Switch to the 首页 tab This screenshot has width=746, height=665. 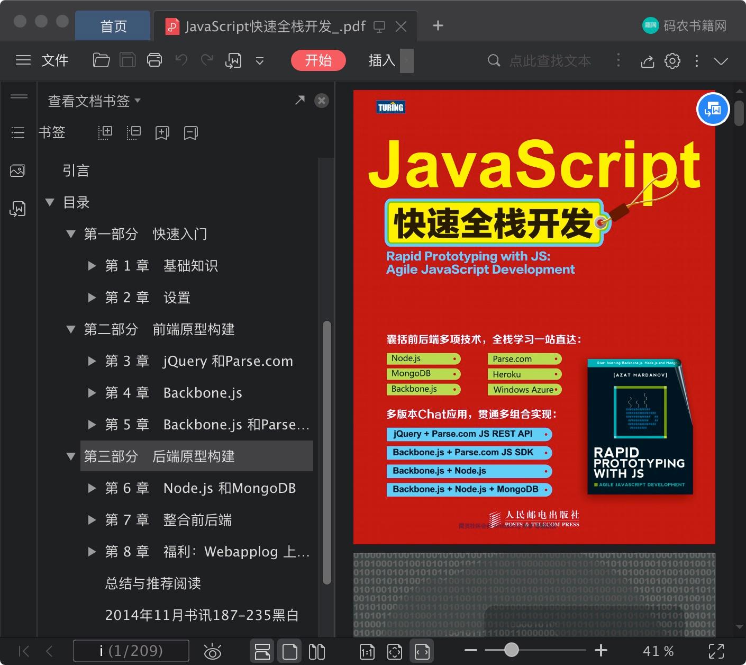point(112,25)
